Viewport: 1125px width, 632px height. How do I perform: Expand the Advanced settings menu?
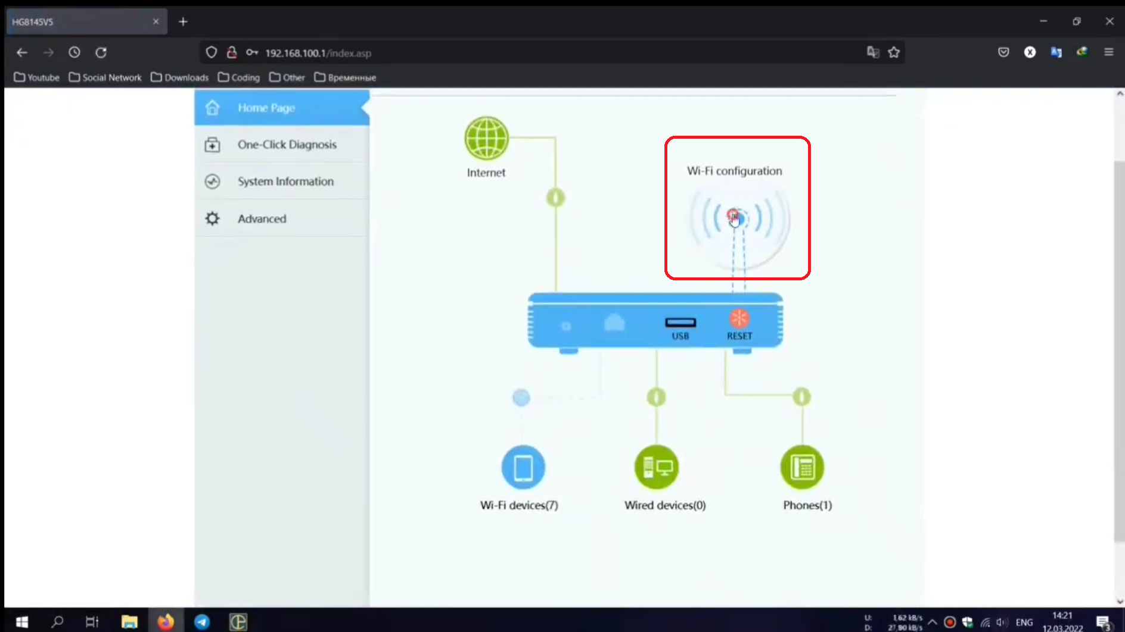[262, 218]
